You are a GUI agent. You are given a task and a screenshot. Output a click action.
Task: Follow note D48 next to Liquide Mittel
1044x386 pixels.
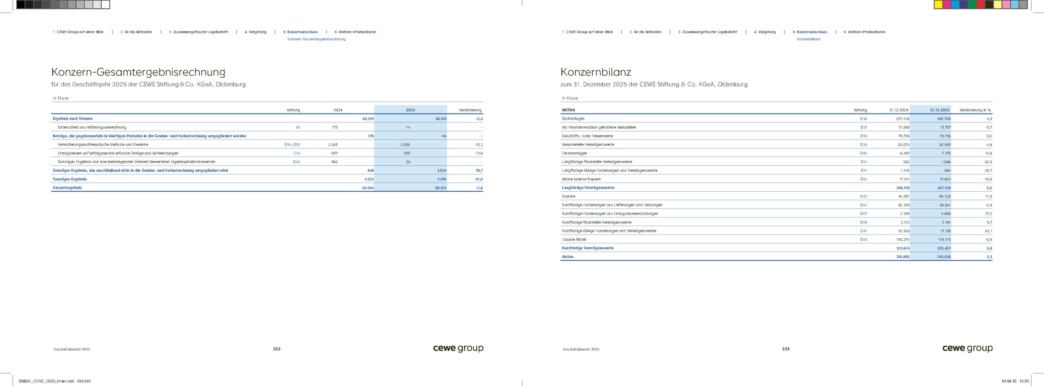863,240
